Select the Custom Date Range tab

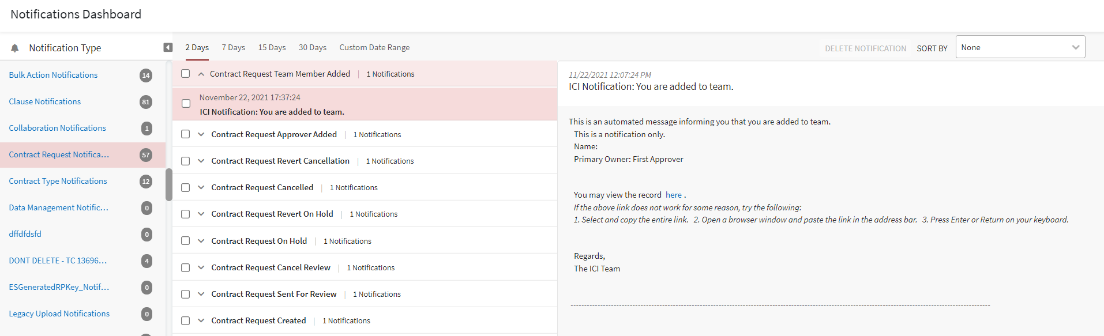pyautogui.click(x=374, y=47)
